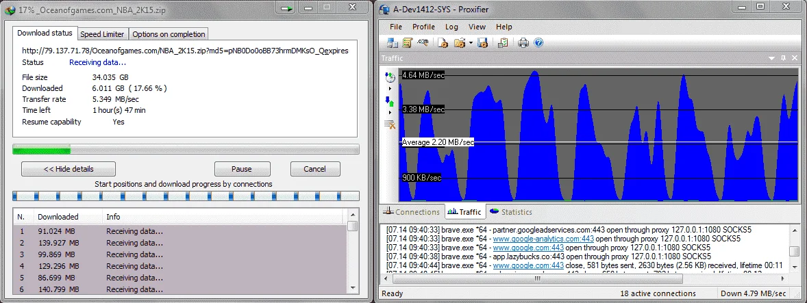This screenshot has height=303, width=807.
Task: Click the Downloaded column header
Action: (x=68, y=217)
